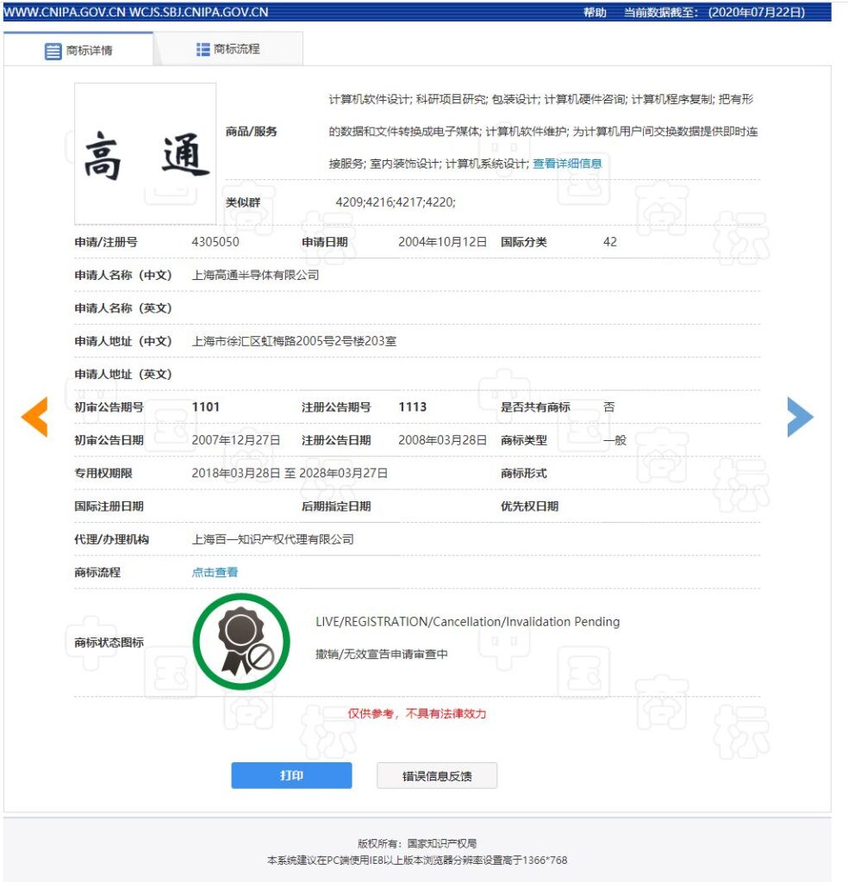Switch to the 商标流程 tab

tap(228, 49)
